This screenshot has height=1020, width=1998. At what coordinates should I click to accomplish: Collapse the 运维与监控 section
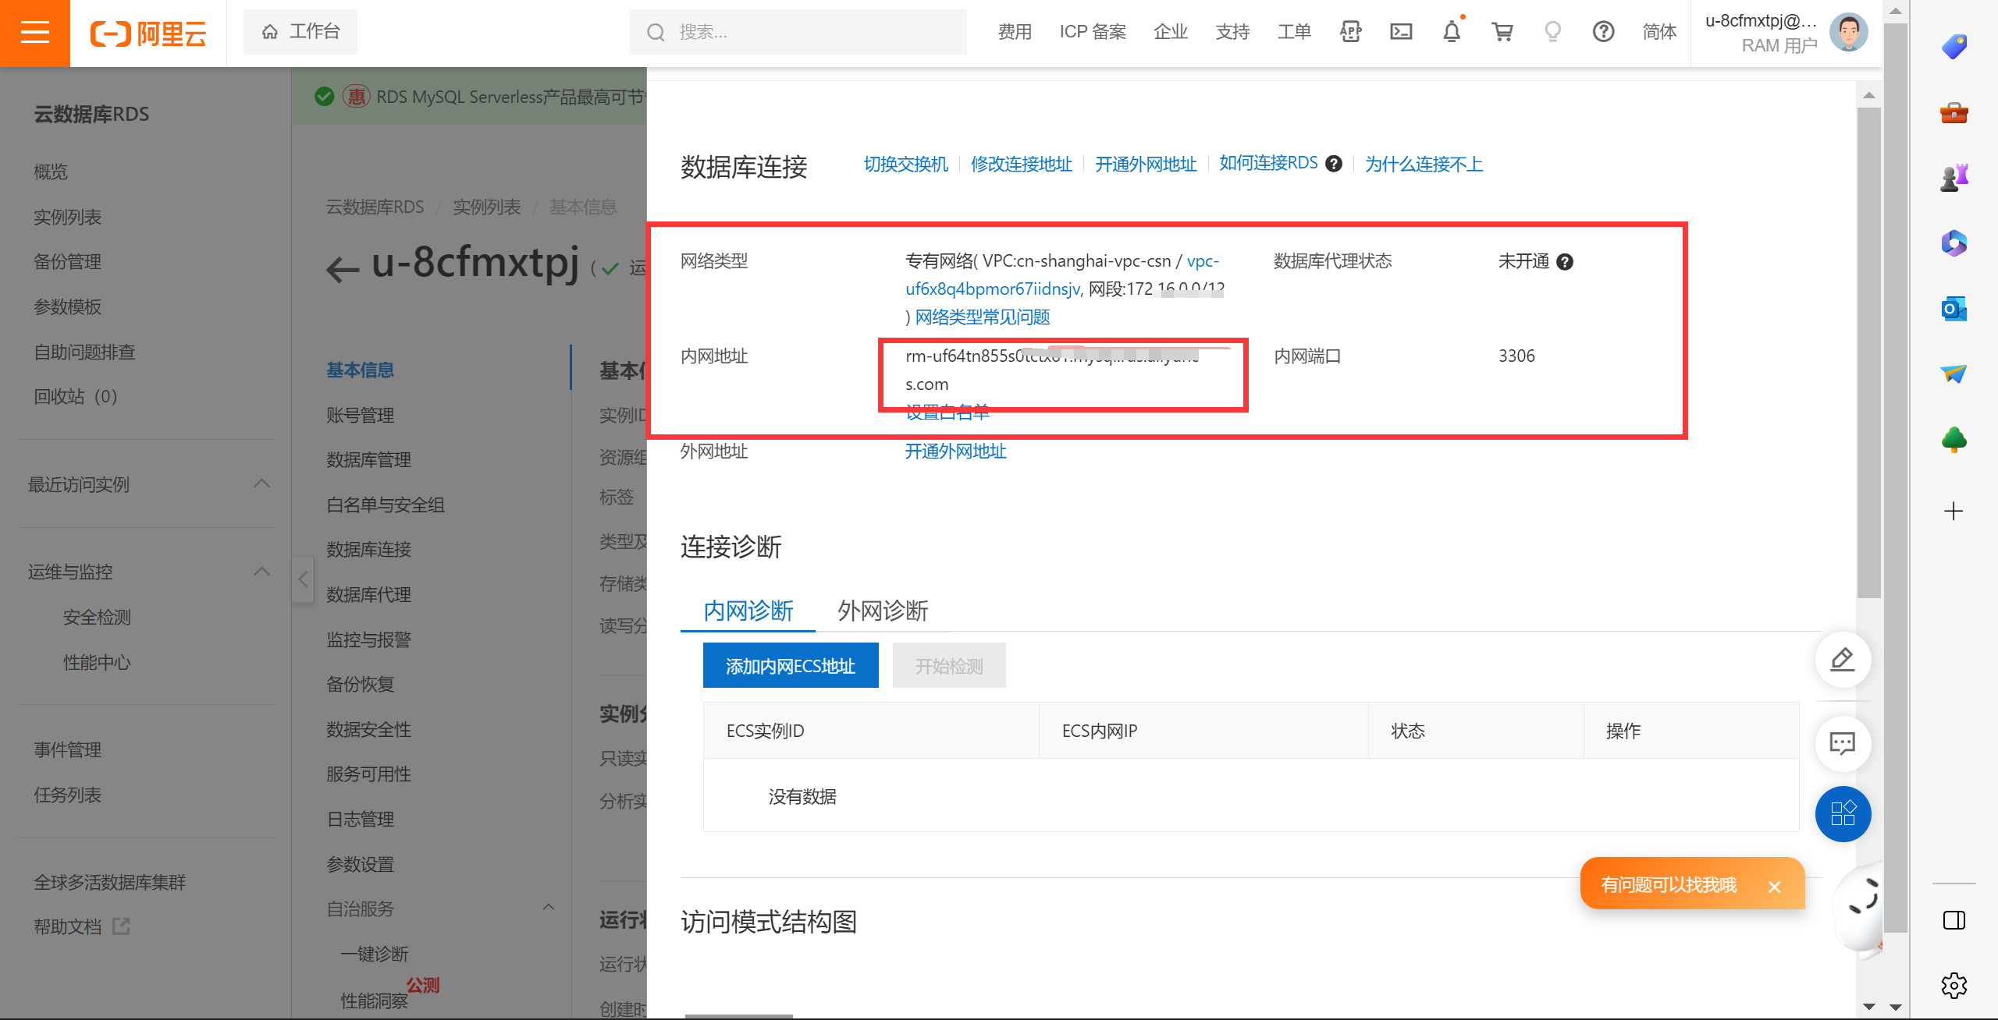[x=262, y=572]
